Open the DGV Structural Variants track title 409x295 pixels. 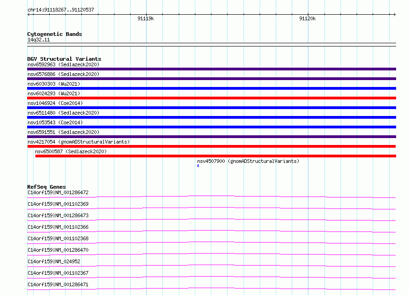tap(64, 59)
